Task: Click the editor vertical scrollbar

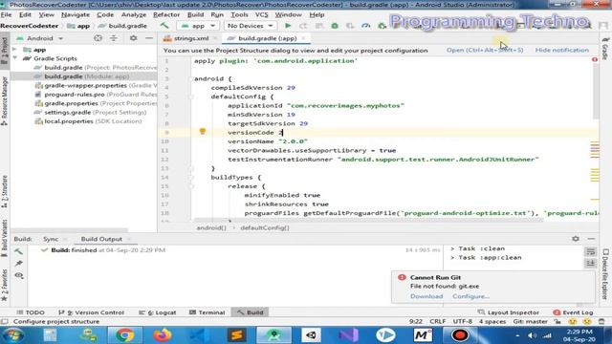Action: 596,92
